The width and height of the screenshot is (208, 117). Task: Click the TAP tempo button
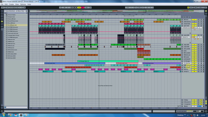click(7, 7)
